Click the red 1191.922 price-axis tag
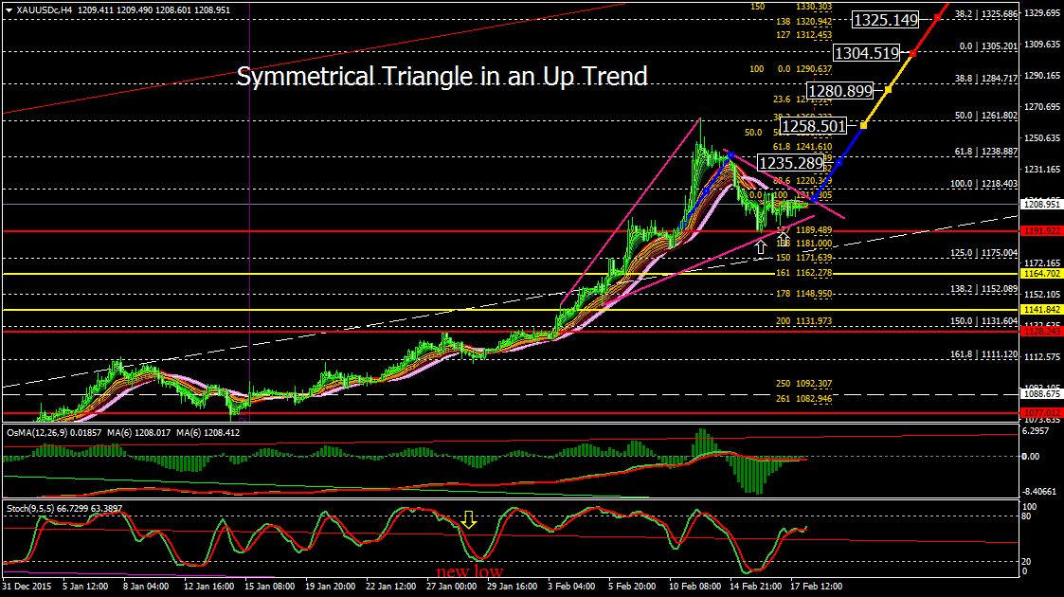1064x597 pixels. click(1041, 231)
